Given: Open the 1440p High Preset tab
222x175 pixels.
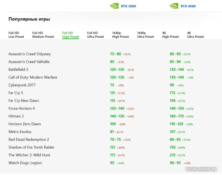Looking at the screenshot, I should click(120, 35).
